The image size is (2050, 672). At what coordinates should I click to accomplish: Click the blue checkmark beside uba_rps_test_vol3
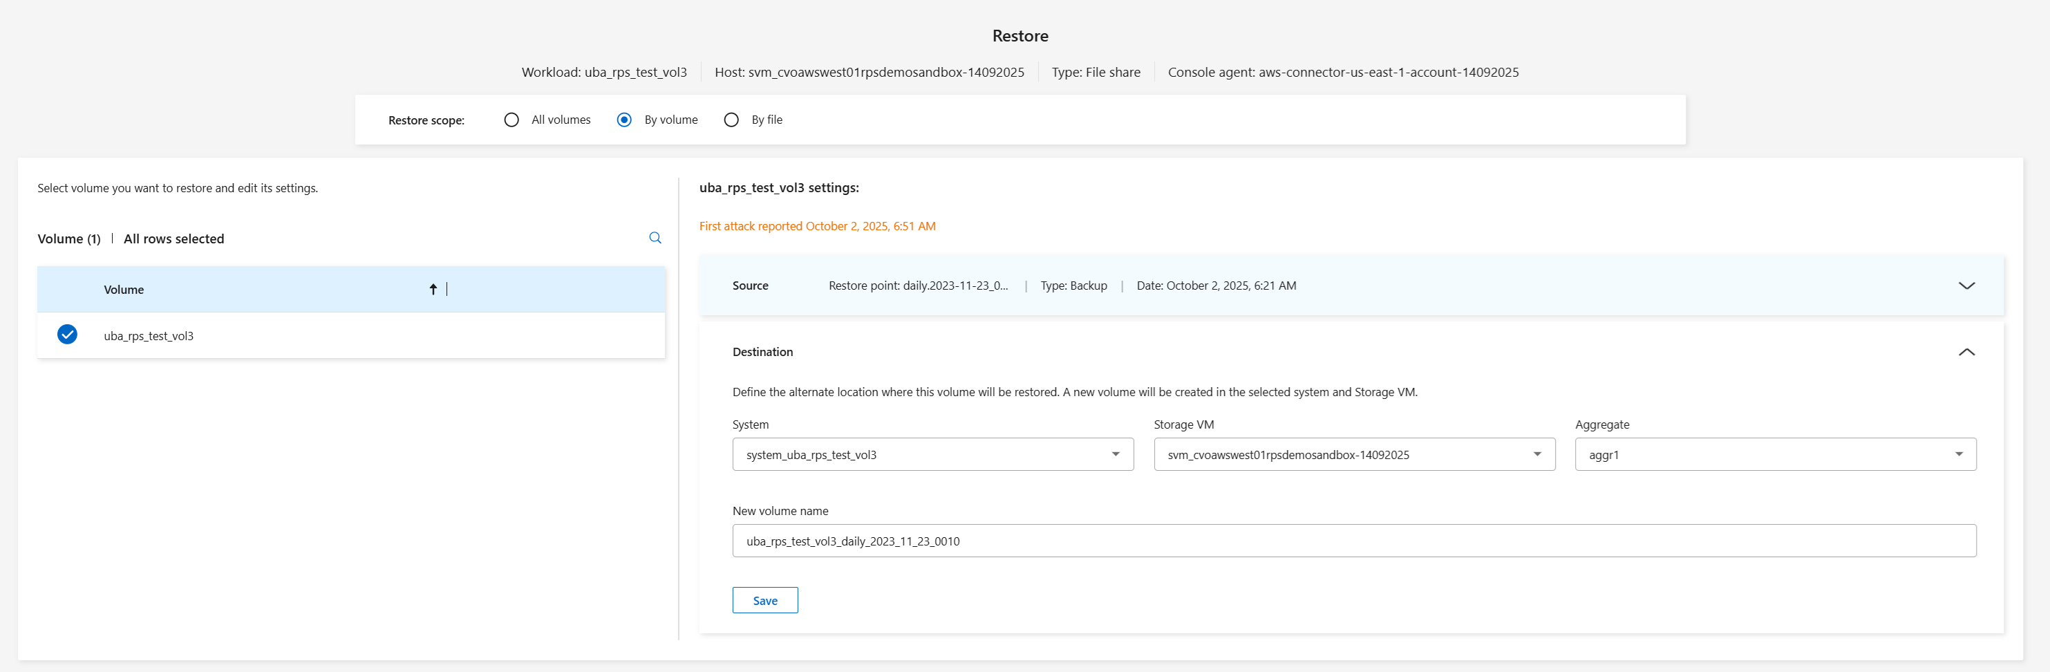pyautogui.click(x=68, y=335)
